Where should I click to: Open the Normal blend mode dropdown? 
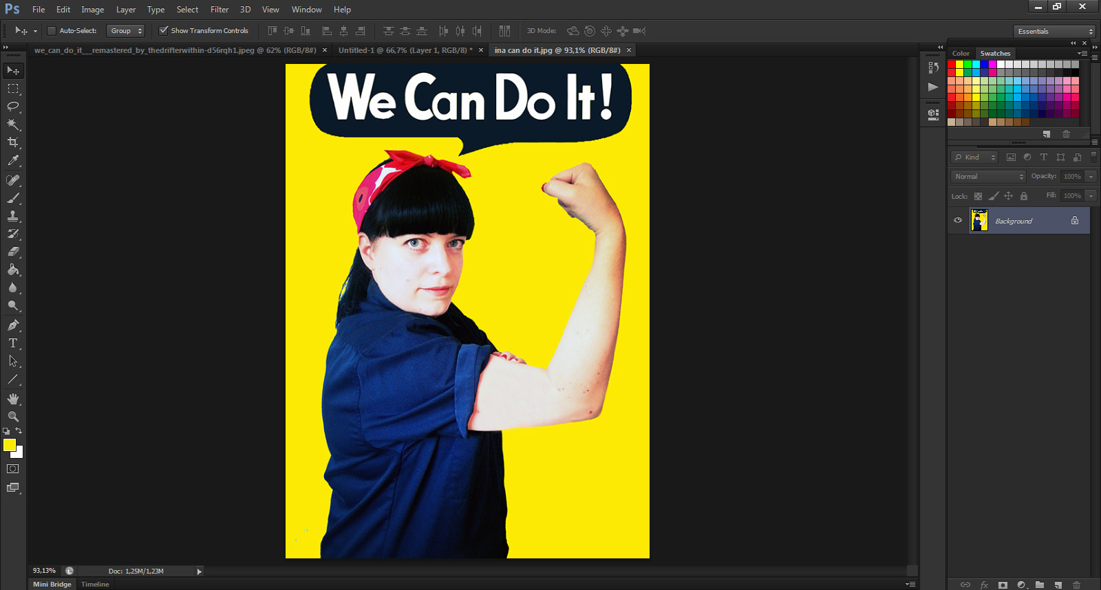click(x=988, y=177)
